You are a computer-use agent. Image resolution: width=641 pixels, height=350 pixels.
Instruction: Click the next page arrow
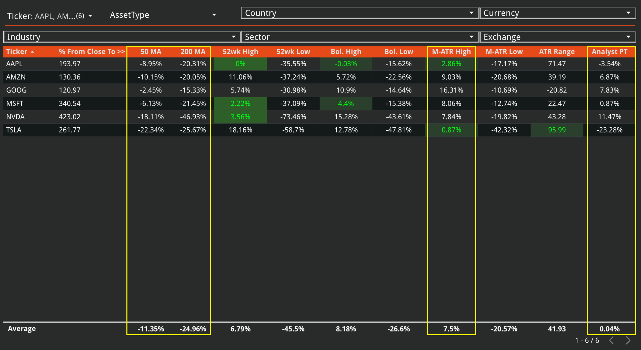tap(628, 340)
